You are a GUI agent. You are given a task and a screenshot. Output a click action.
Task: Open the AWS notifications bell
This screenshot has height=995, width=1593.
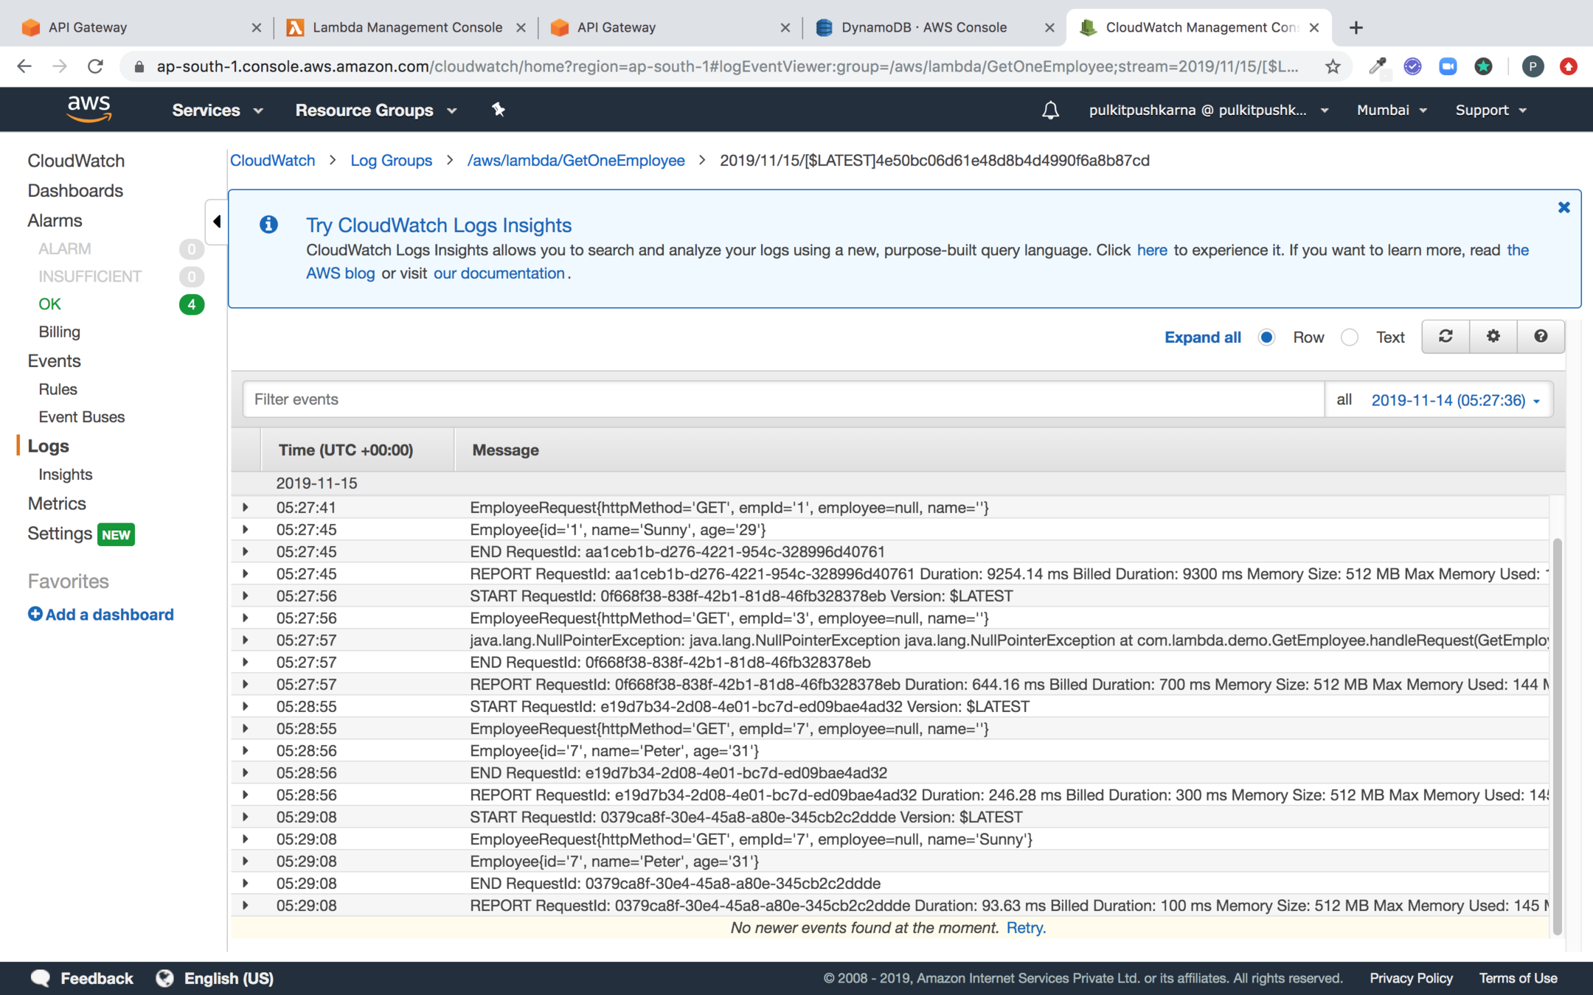pos(1050,111)
